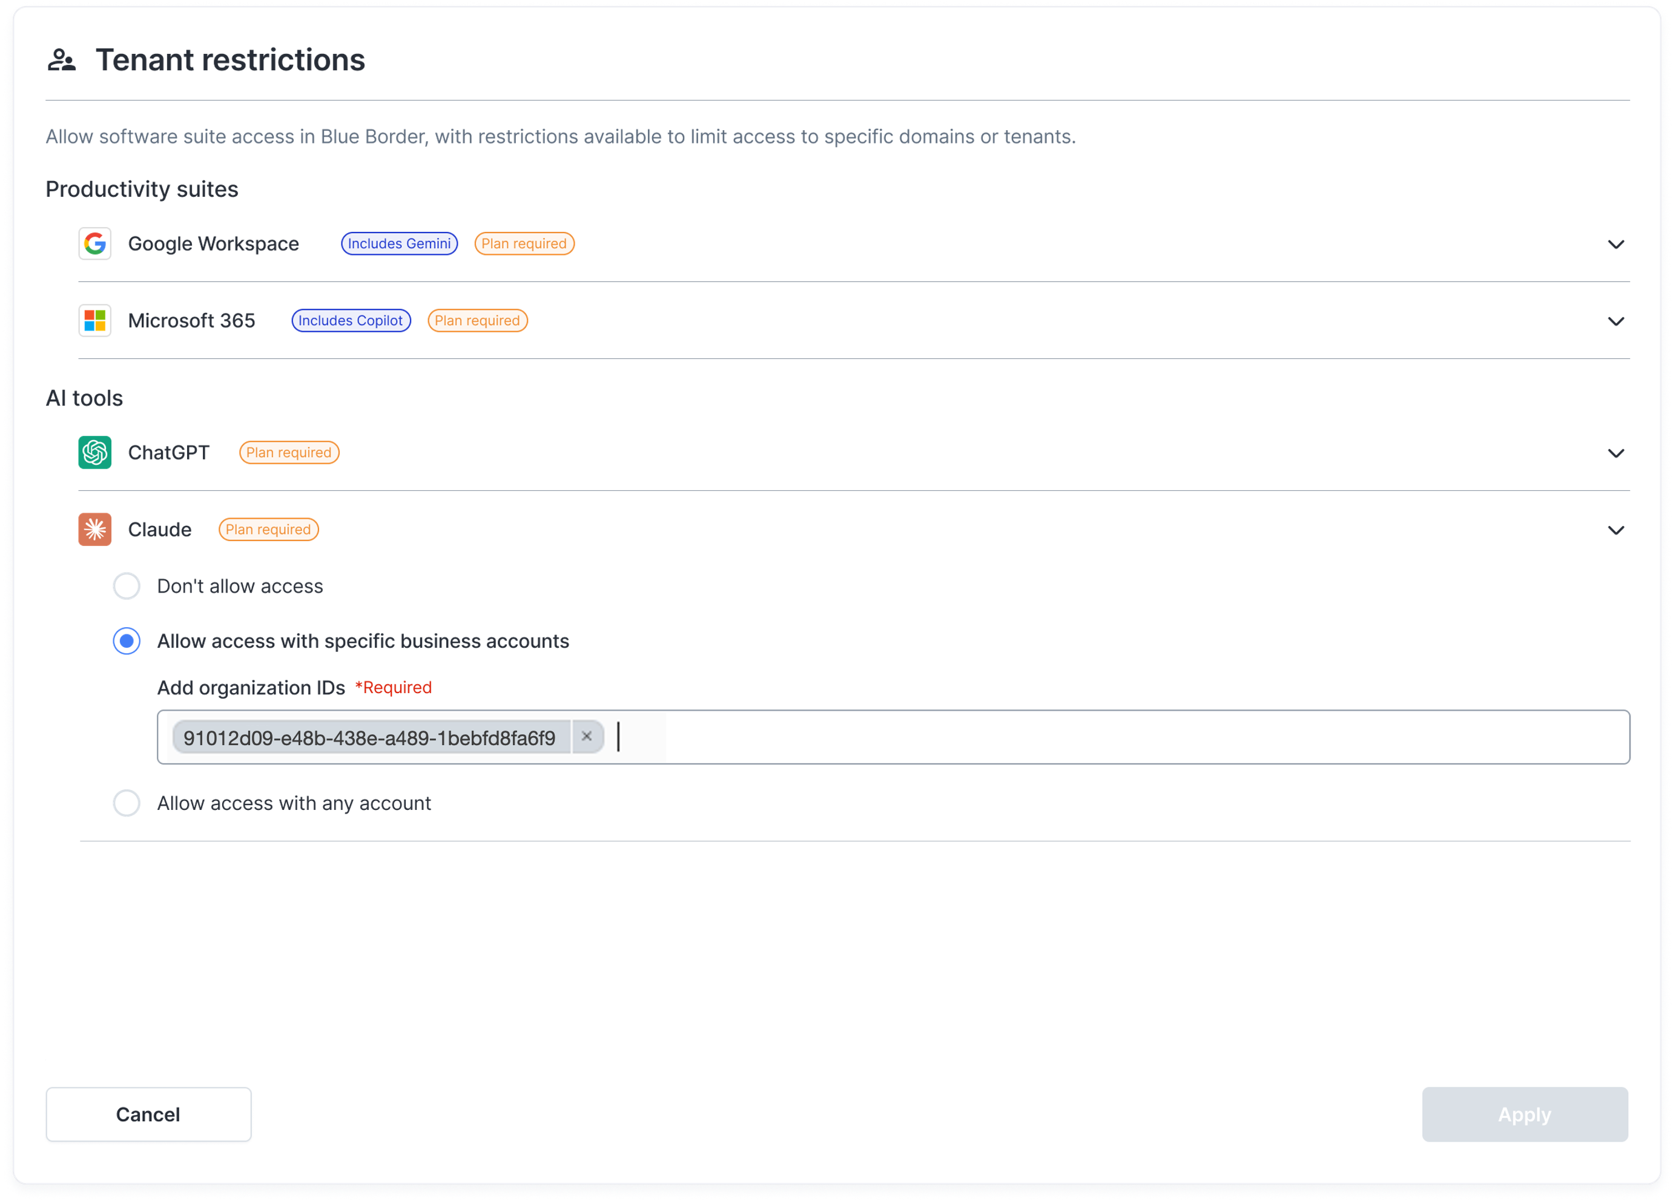Click the ChatGPT logo icon

click(95, 453)
